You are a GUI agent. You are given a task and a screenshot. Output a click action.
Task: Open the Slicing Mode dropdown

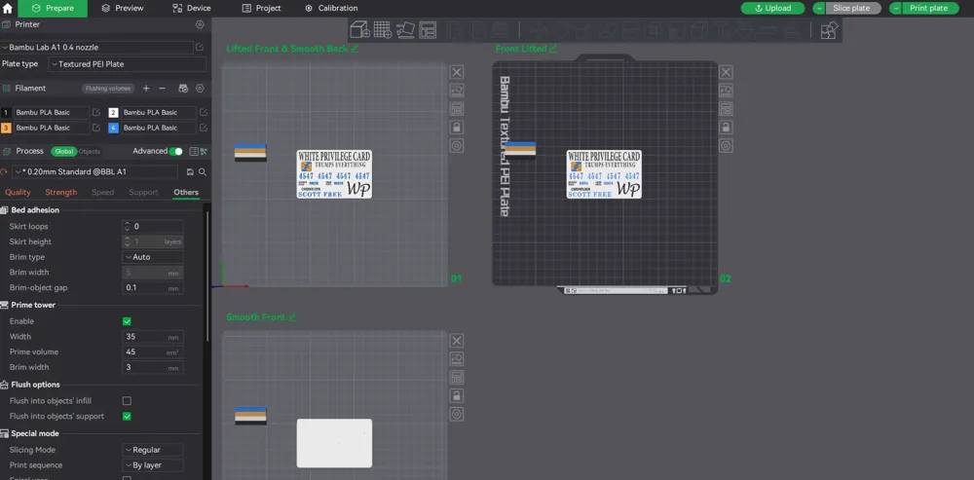153,450
